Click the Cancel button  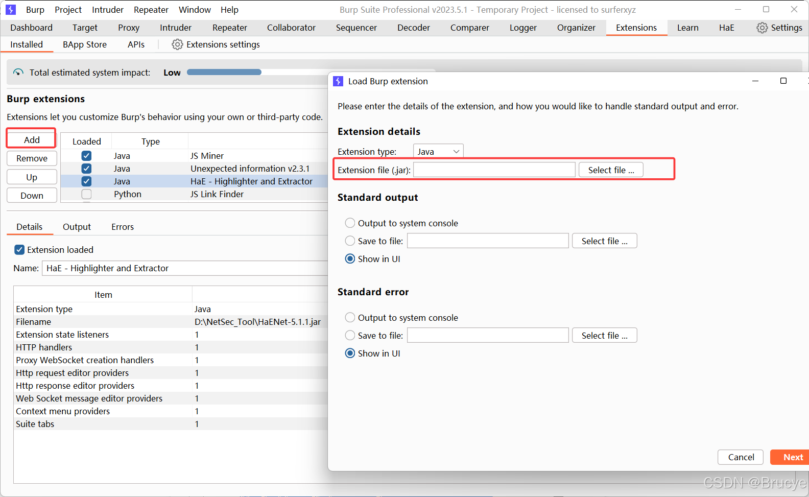tap(741, 457)
